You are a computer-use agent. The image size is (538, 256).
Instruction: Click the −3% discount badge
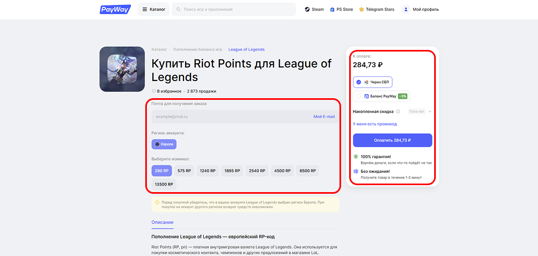[x=402, y=97]
